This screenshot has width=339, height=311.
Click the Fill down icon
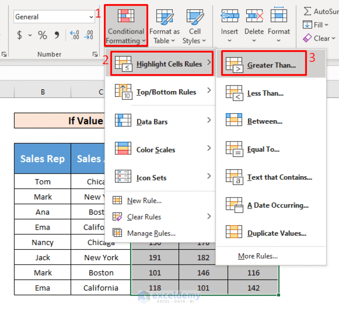[307, 25]
